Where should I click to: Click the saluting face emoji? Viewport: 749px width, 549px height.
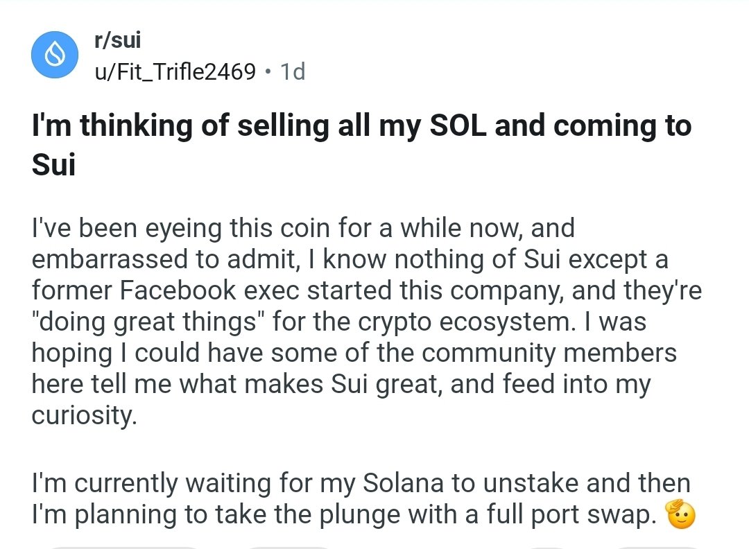pyautogui.click(x=680, y=514)
